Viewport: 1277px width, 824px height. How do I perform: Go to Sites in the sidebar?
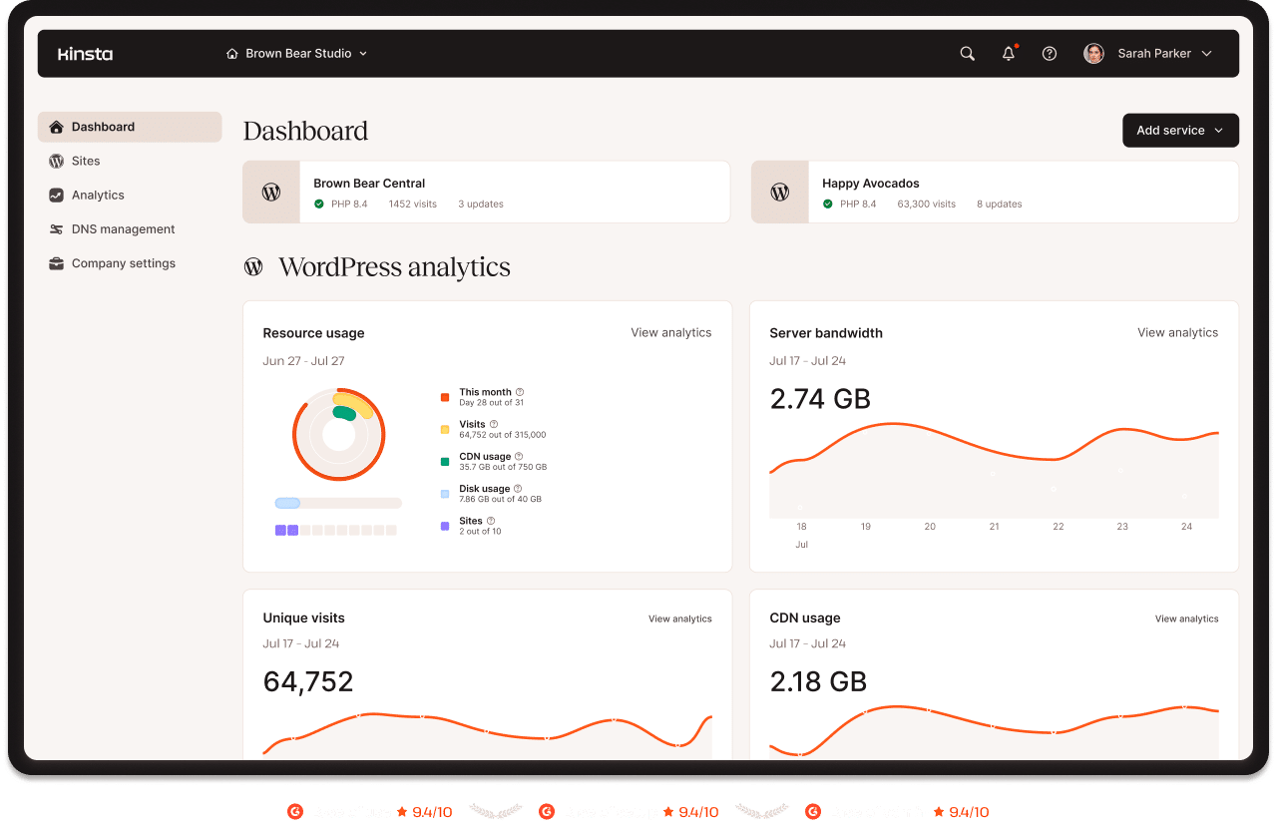click(x=86, y=161)
